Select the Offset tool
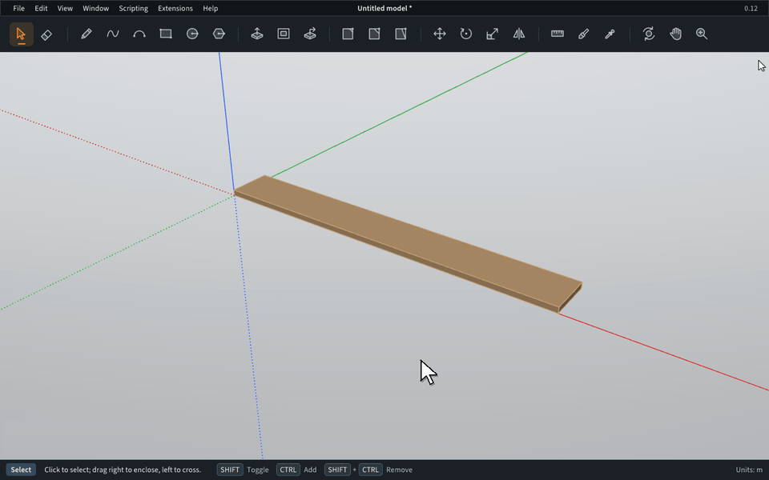The height and width of the screenshot is (480, 769). pos(284,34)
